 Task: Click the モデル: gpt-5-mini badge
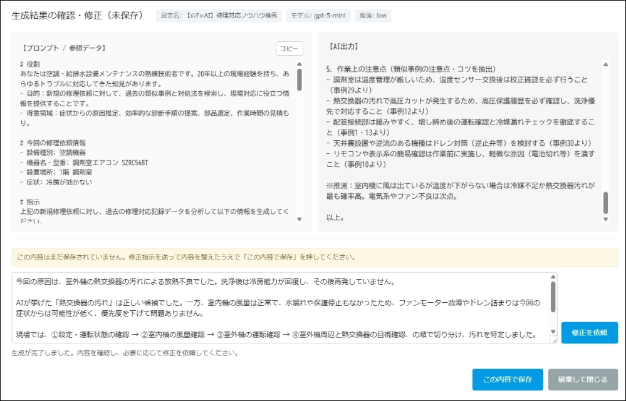coord(318,16)
